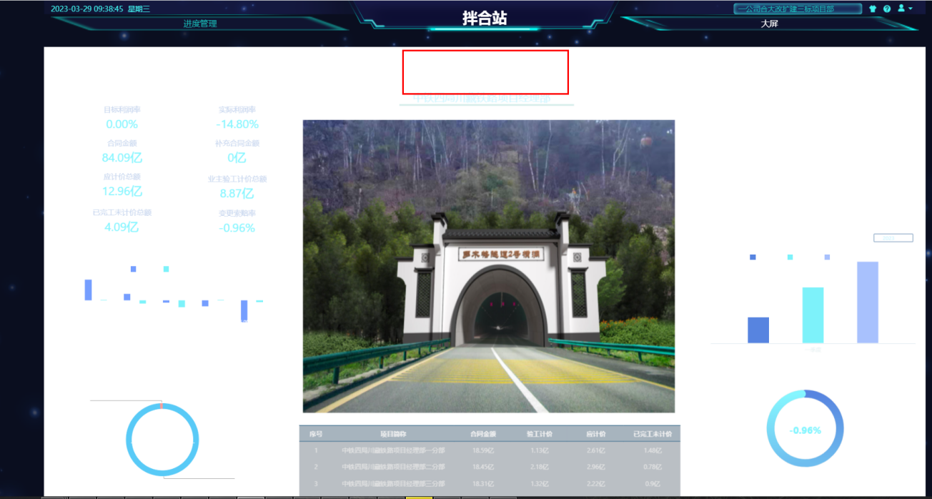The width and height of the screenshot is (932, 499).
Task: Click the user profile icon at top right
Action: 901,8
